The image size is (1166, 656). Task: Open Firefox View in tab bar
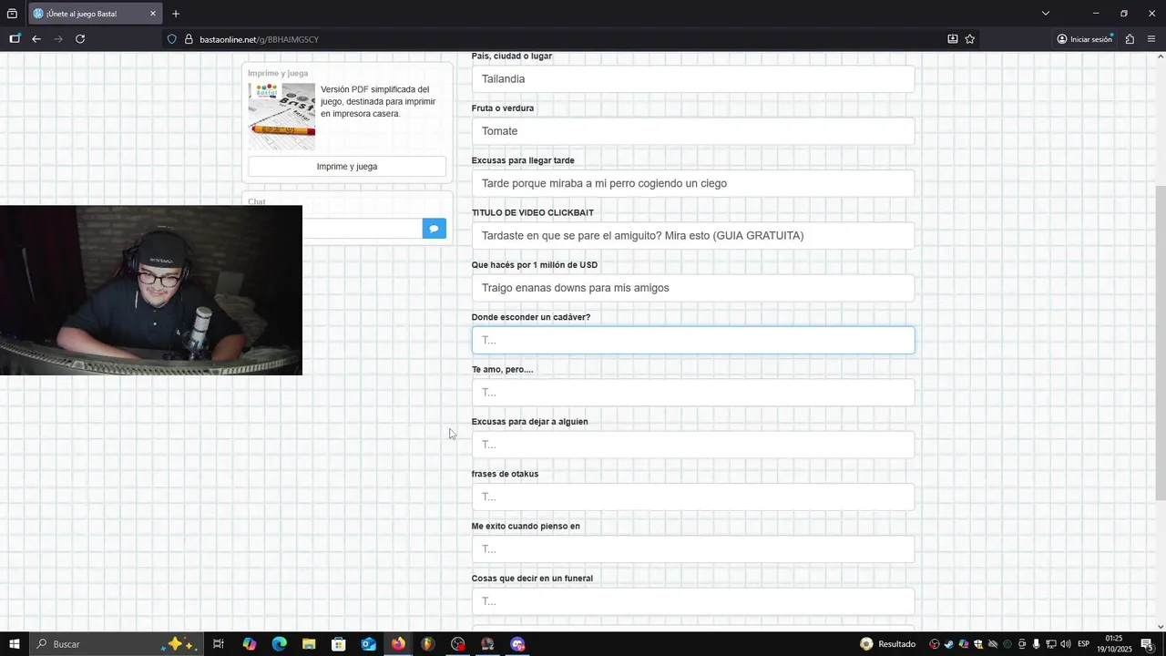12,14
